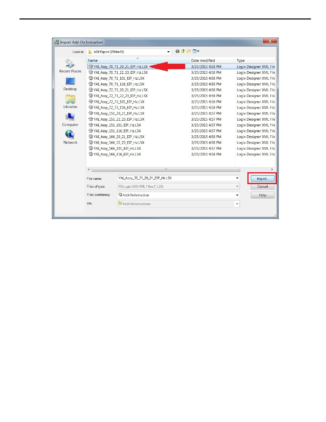Image resolution: width=326 pixels, height=422 pixels.
Task: Click the scrollbar right arrow
Action: tap(272, 169)
